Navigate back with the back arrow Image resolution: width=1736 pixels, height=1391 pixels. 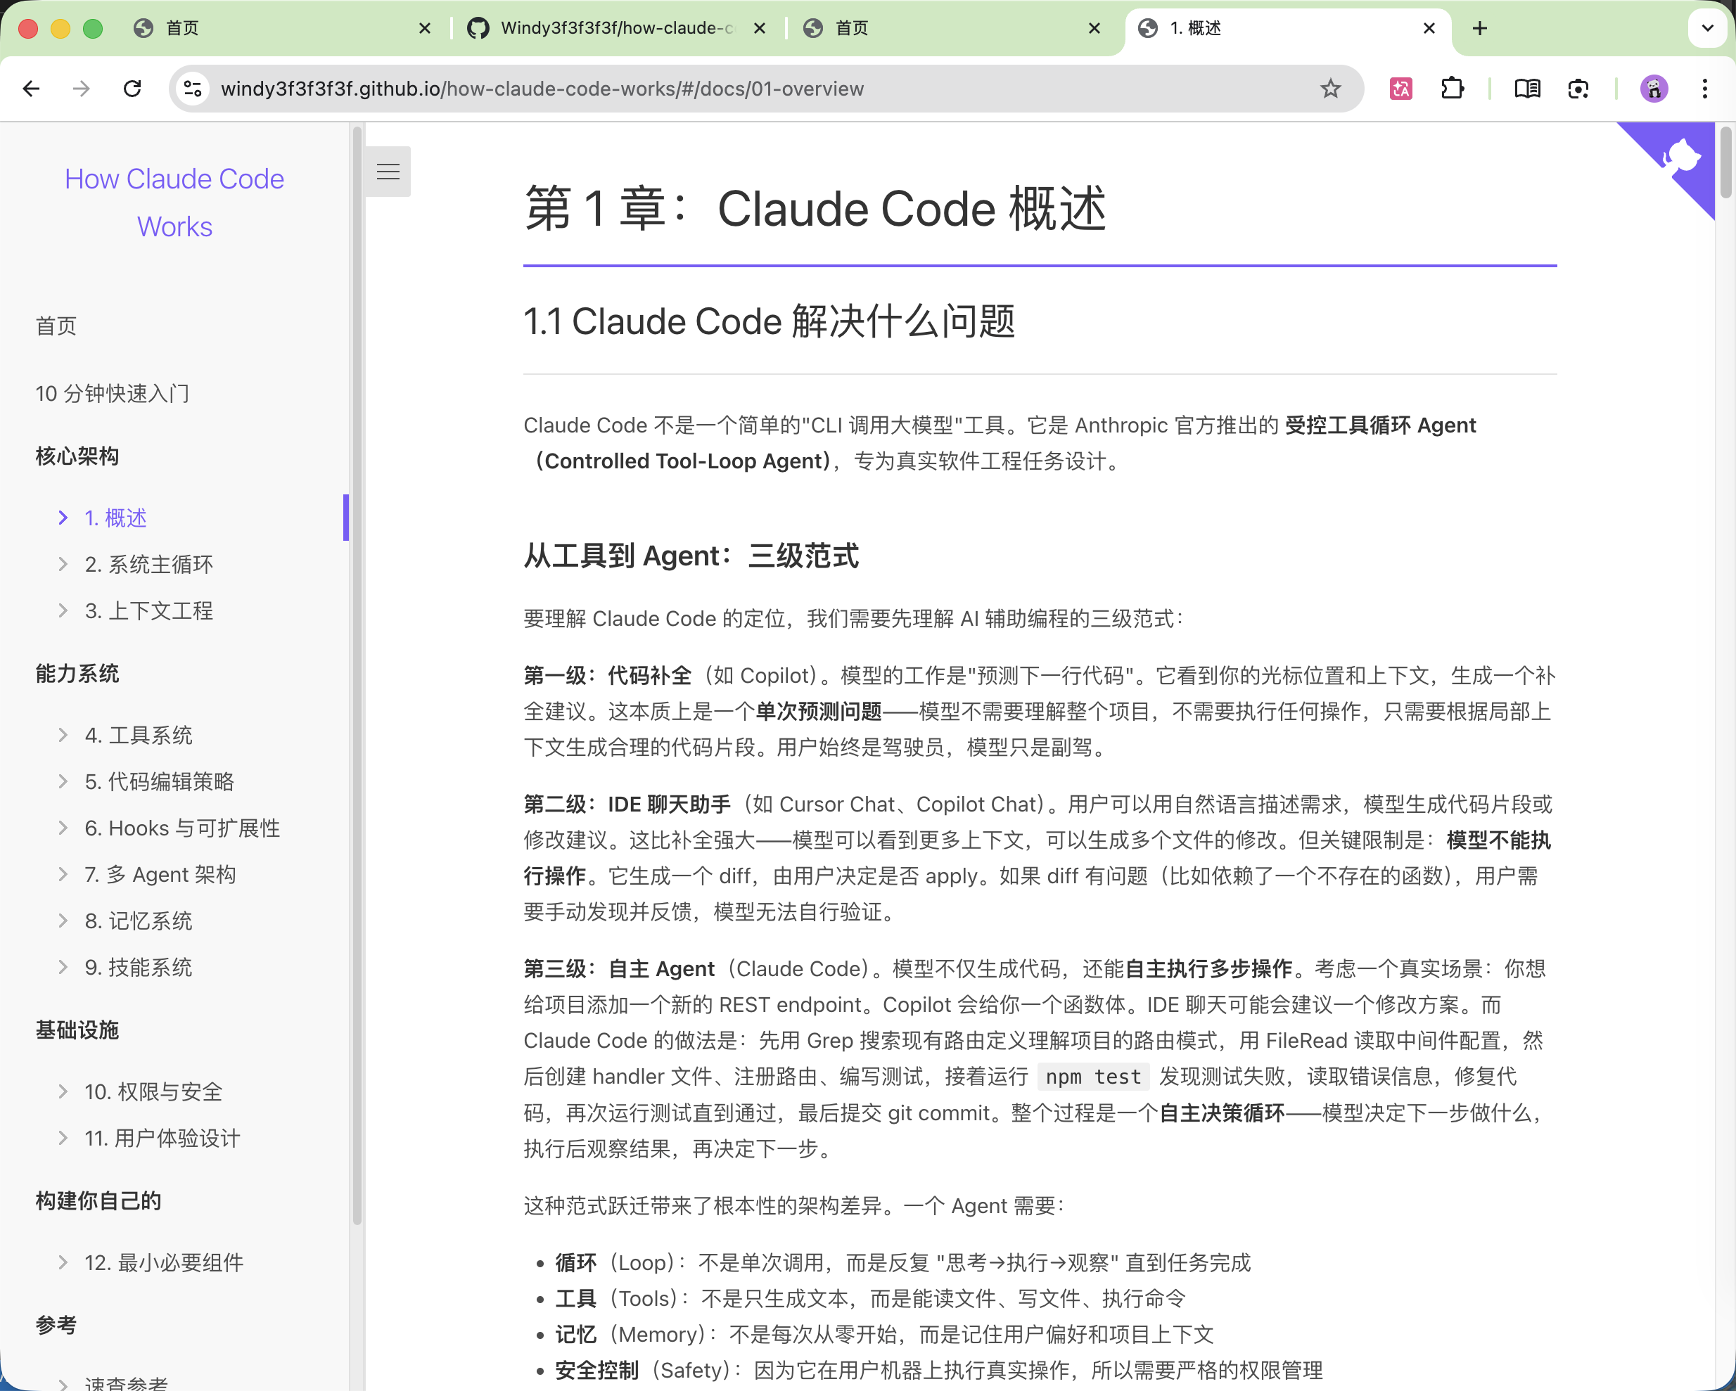[32, 89]
